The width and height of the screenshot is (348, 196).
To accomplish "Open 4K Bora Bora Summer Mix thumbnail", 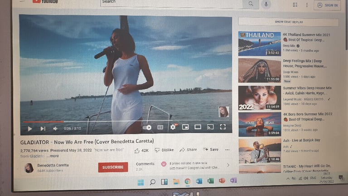I will click(260, 124).
